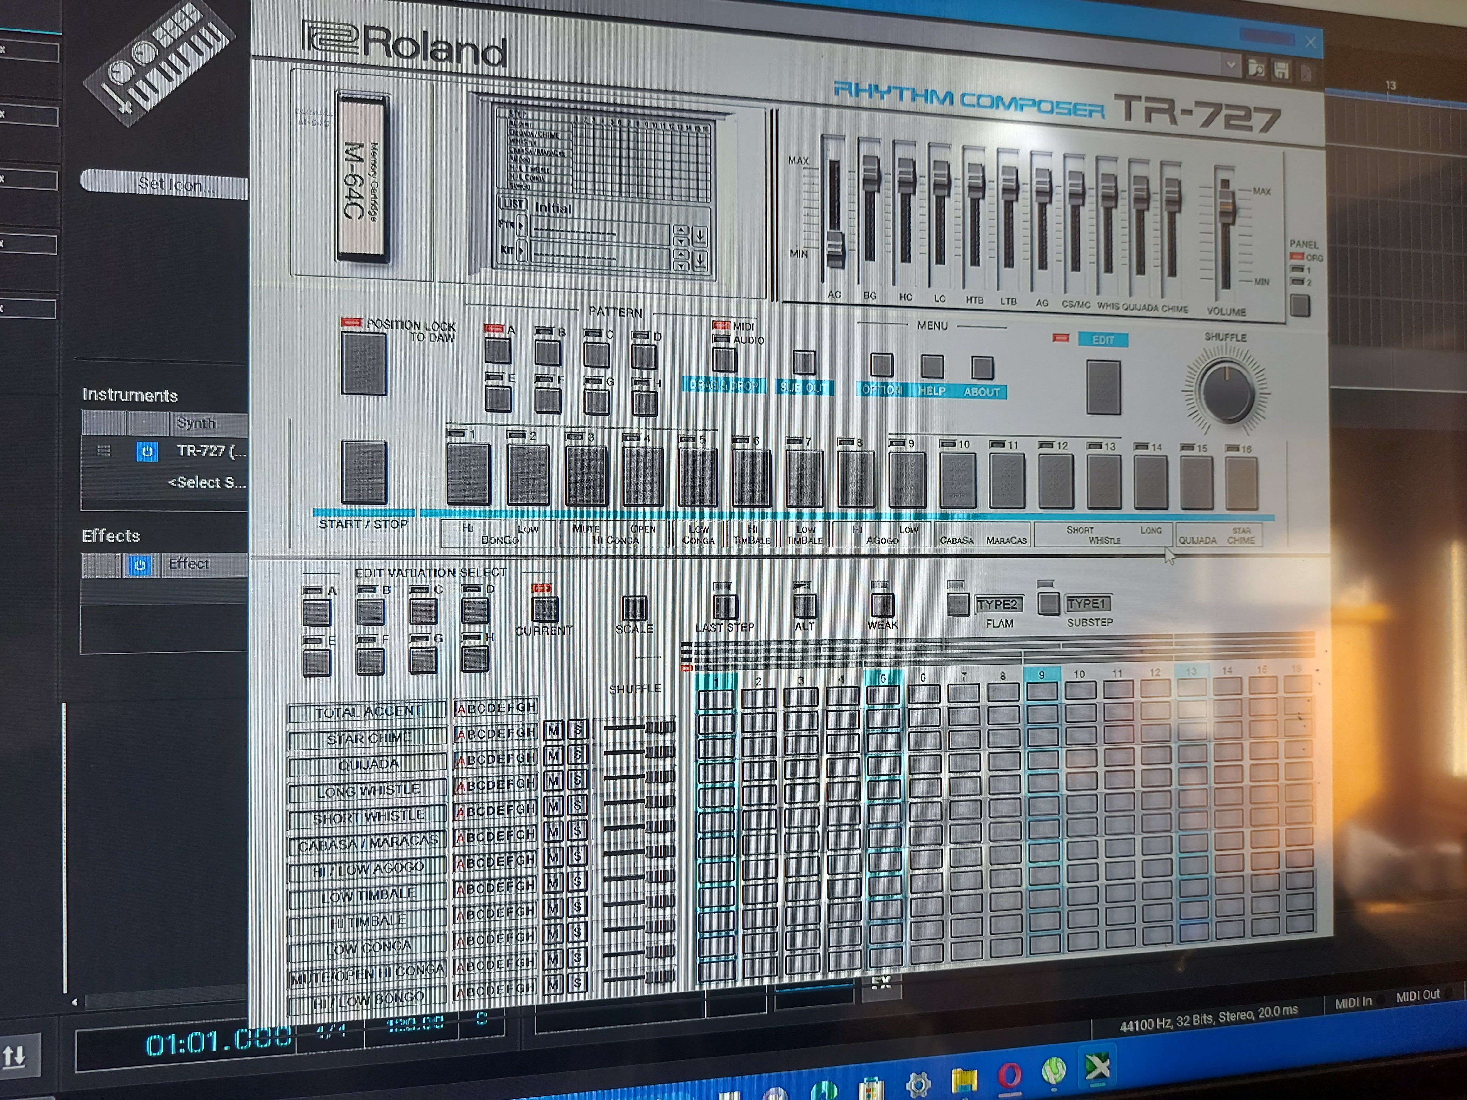Click the AC accent level fader

point(835,249)
